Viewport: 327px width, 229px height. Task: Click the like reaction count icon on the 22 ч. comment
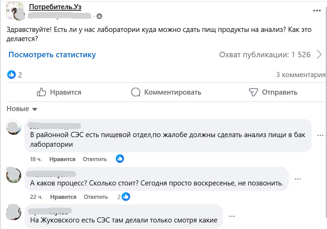(126, 196)
